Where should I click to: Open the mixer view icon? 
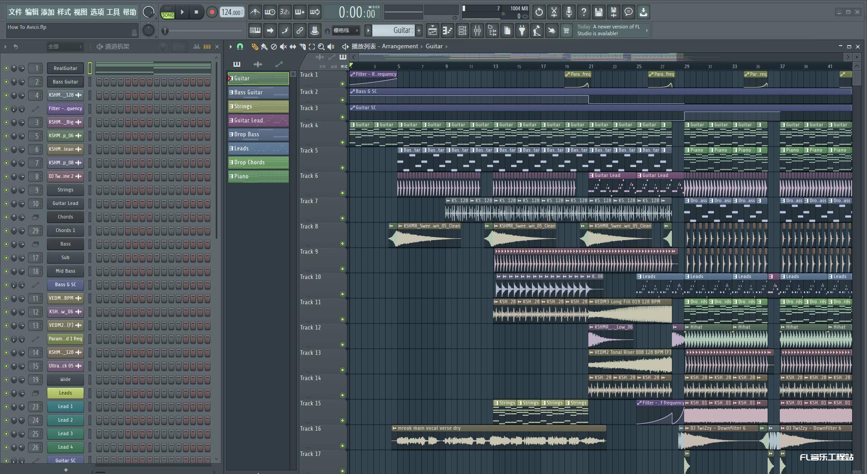pos(477,31)
